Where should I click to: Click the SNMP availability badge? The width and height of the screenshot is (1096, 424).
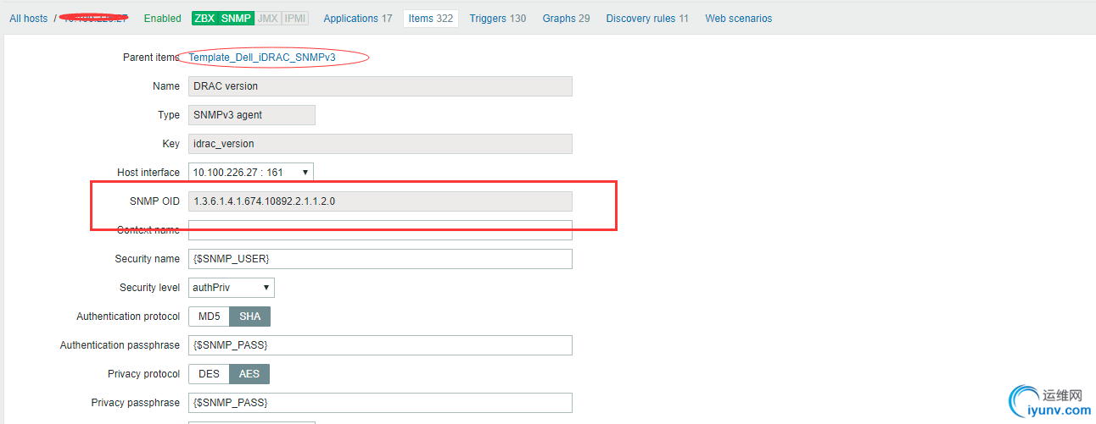[x=236, y=19]
